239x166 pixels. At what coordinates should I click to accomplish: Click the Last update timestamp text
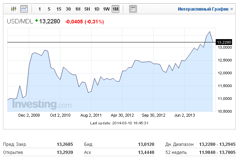[x=119, y=123]
